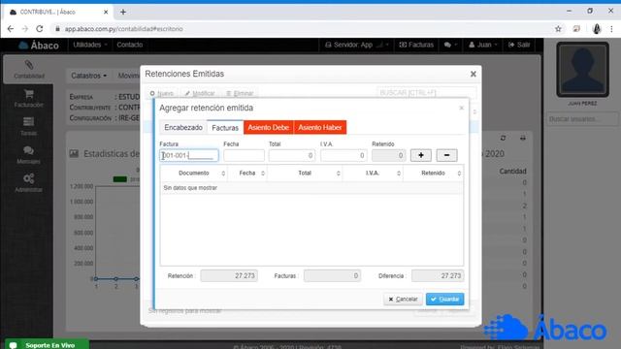The width and height of the screenshot is (621, 349).
Task: Sort by the Retenido column header
Action: tap(433, 173)
